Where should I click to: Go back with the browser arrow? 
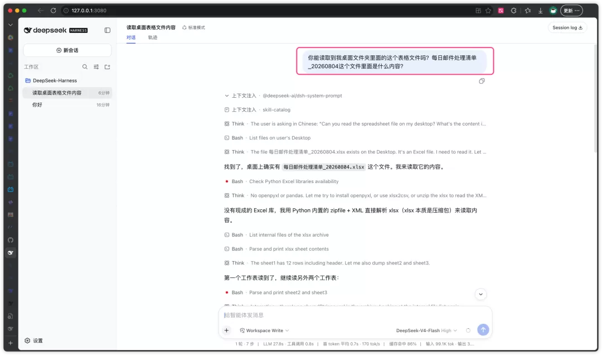[41, 11]
